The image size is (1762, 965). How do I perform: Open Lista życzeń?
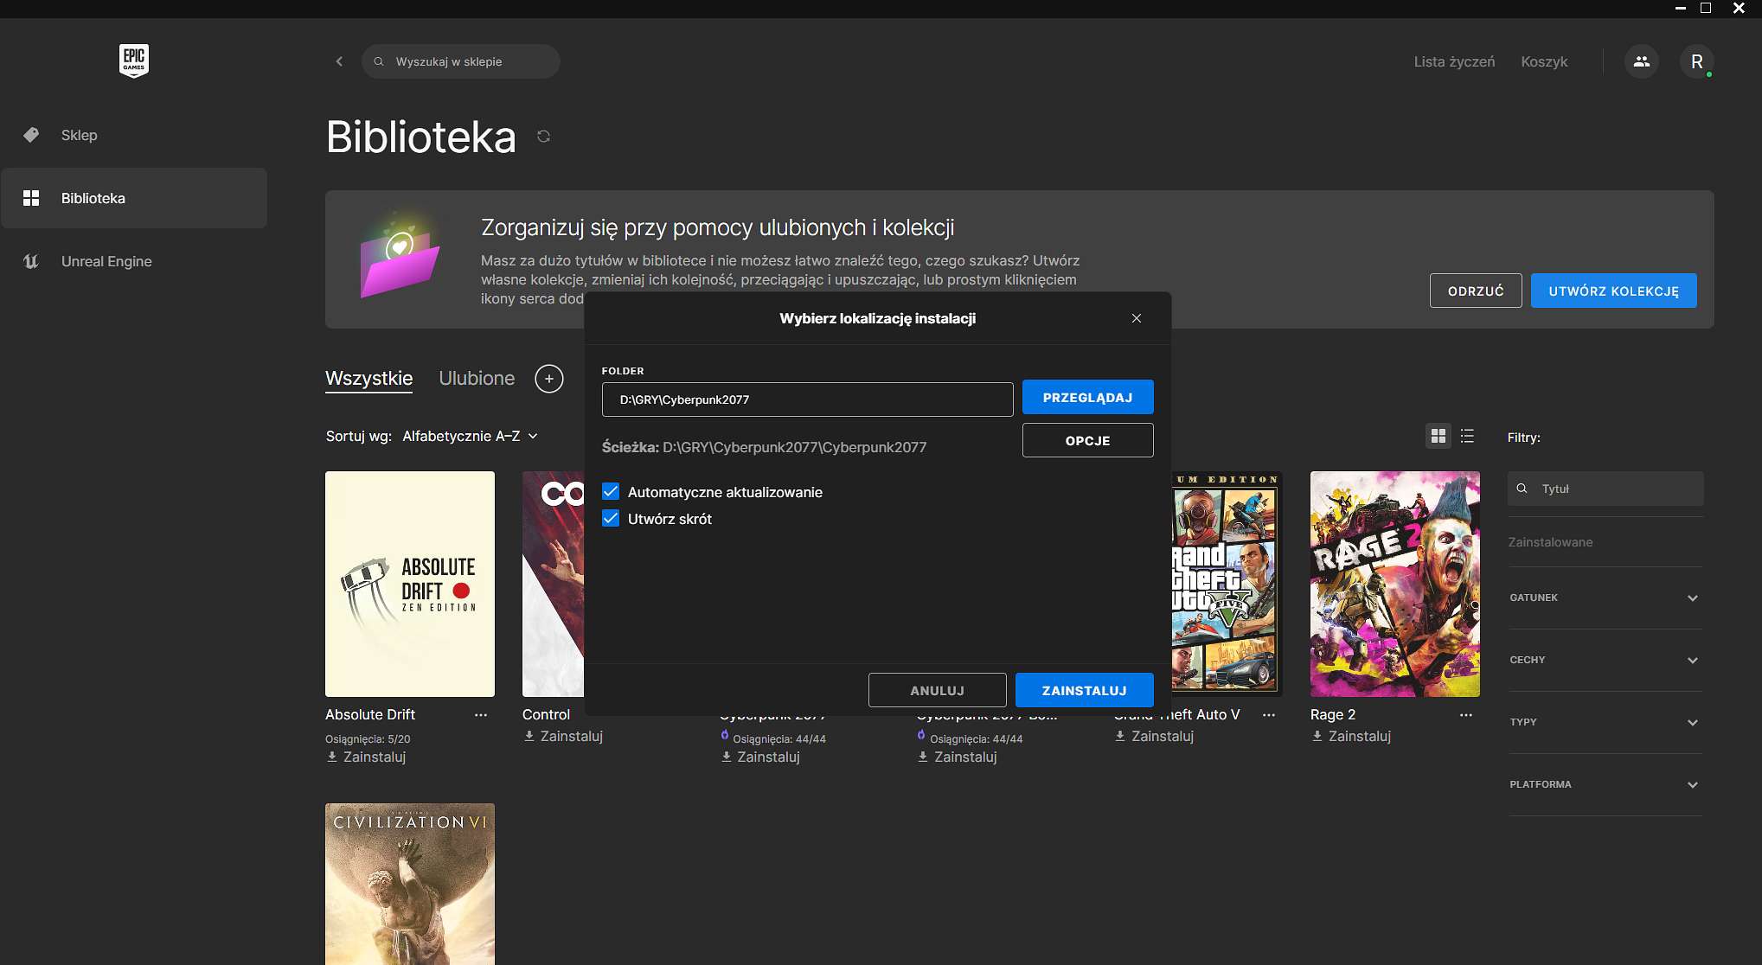pos(1454,61)
